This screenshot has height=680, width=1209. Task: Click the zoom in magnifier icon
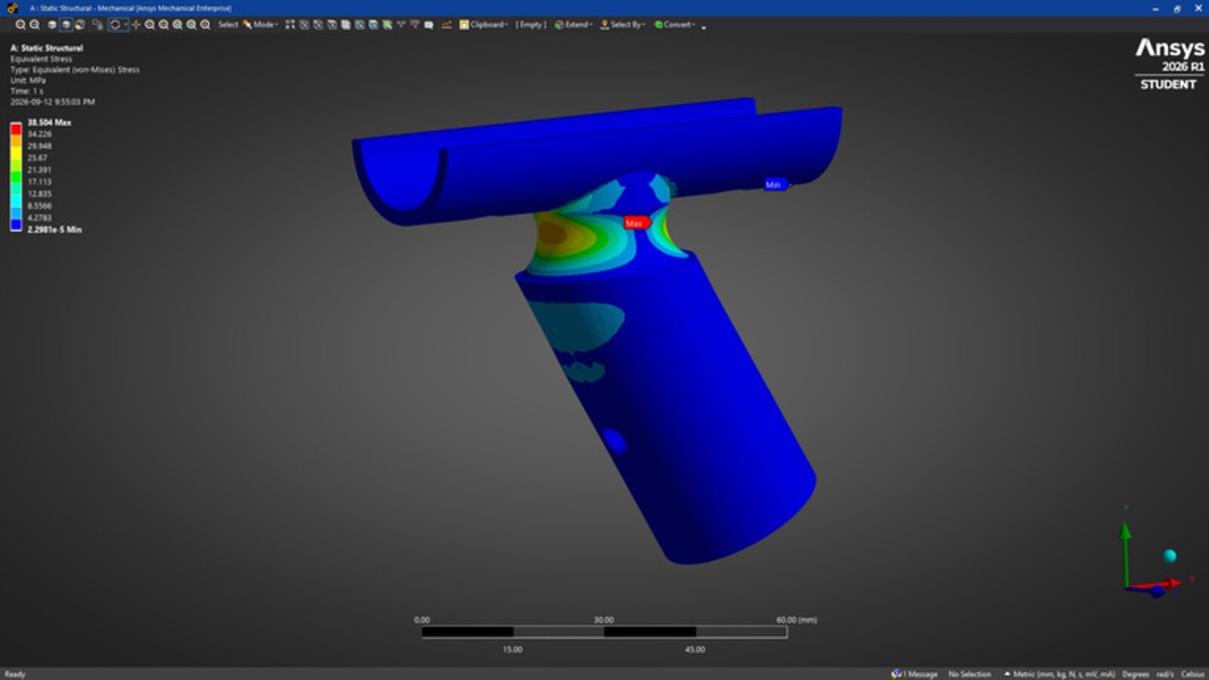(20, 25)
